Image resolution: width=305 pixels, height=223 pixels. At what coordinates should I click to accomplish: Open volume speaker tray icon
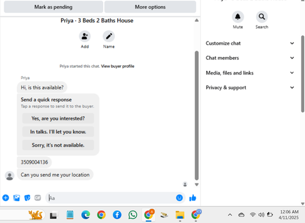click(x=261, y=214)
